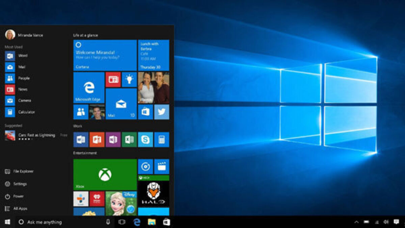Show hidden system tray icons
The image size is (405, 228).
click(x=356, y=222)
